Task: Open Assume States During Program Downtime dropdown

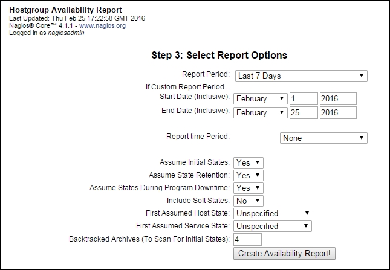Action: (x=249, y=188)
